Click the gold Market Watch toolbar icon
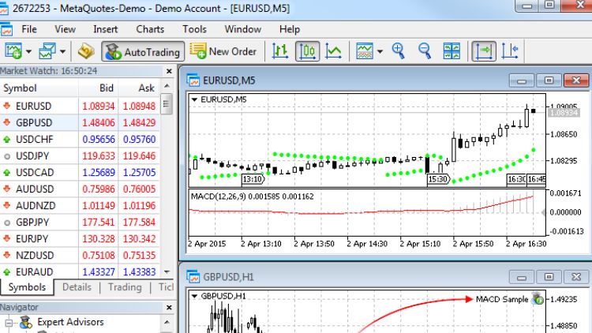Viewport: 592px width, 333px height. tap(86, 51)
